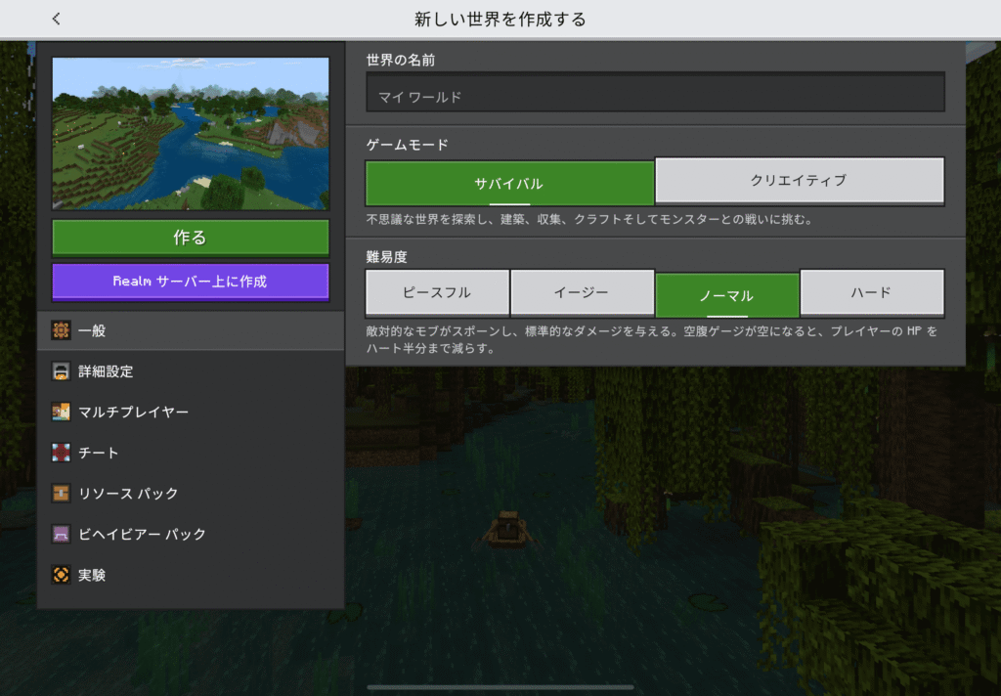
Task: Click the リソース パック chest icon
Action: 62,493
